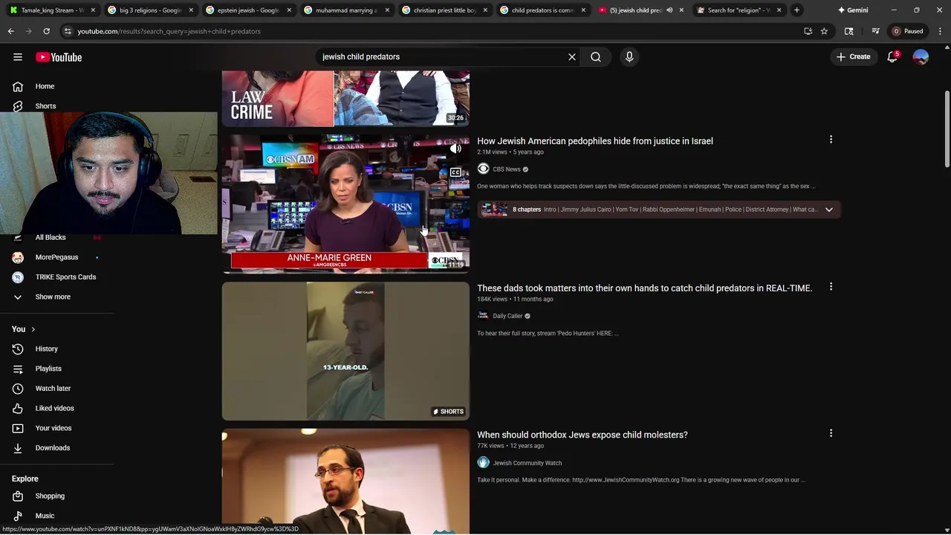Image resolution: width=951 pixels, height=535 pixels.
Task: Open the 'How Jewish American pedophiles hide' title
Action: click(594, 140)
